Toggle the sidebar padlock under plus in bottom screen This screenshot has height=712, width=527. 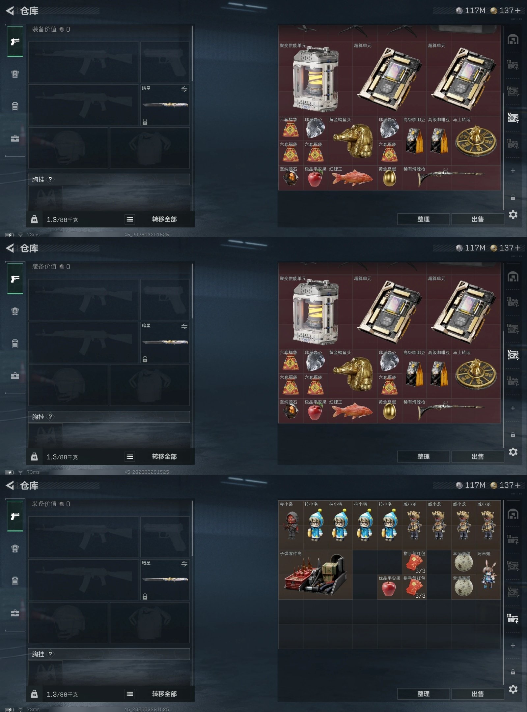coord(513,672)
